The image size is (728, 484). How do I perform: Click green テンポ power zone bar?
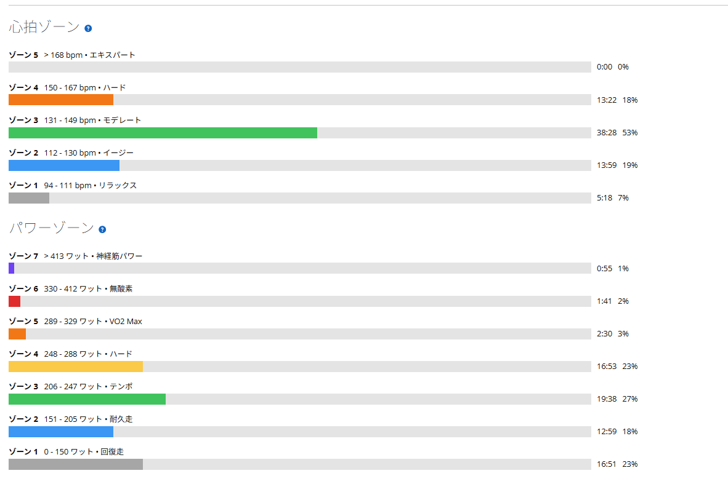pos(87,399)
